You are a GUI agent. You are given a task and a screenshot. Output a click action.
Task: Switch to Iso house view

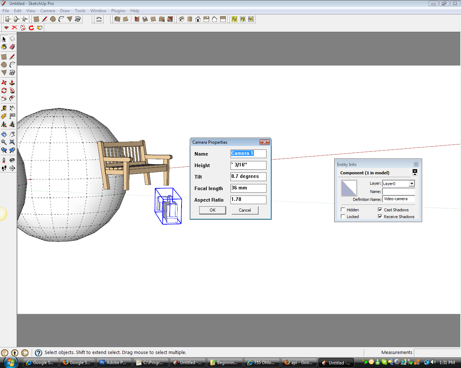point(182,19)
